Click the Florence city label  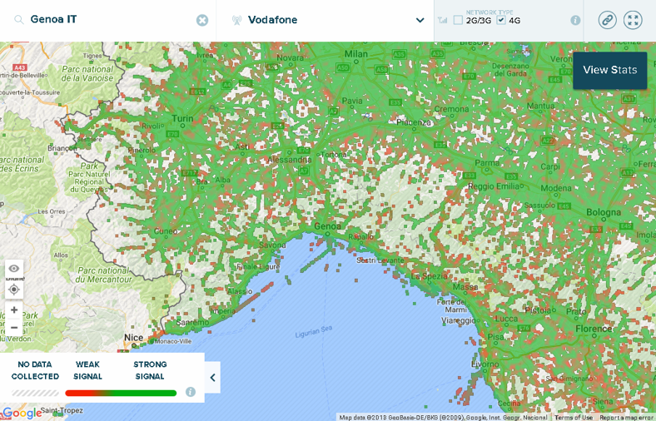coord(594,329)
